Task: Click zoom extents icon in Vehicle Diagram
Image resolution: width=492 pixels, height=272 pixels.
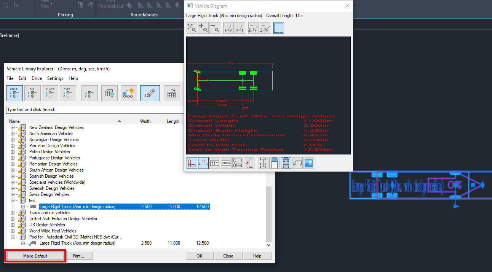Action: tap(192, 28)
